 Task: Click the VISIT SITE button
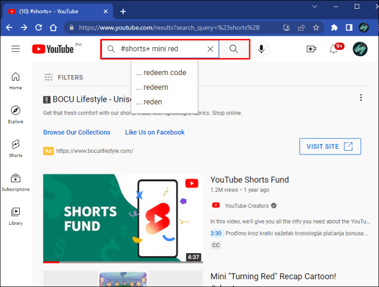pos(330,146)
